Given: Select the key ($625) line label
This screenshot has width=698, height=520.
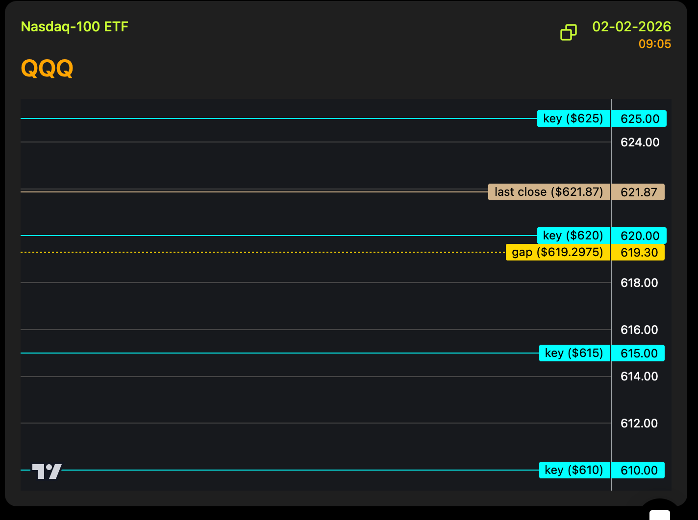Looking at the screenshot, I should (573, 118).
